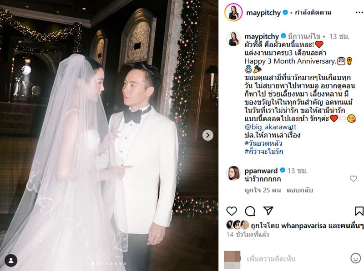The width and height of the screenshot is (364, 271).
Task: Focus the add comment input field
Action: tap(295, 258)
